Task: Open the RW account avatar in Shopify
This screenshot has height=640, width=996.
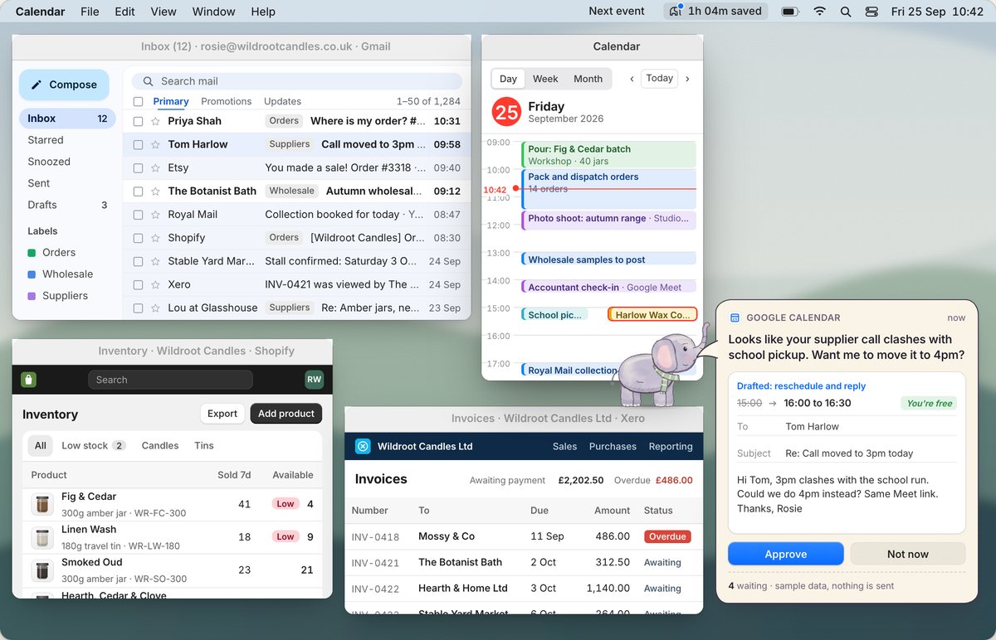Action: pos(314,380)
